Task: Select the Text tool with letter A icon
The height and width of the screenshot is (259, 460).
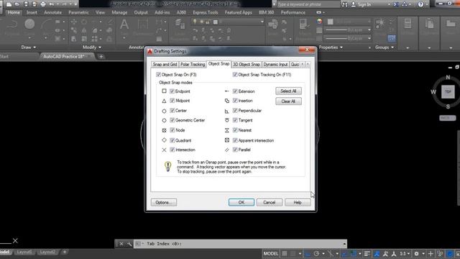Action: (124, 24)
